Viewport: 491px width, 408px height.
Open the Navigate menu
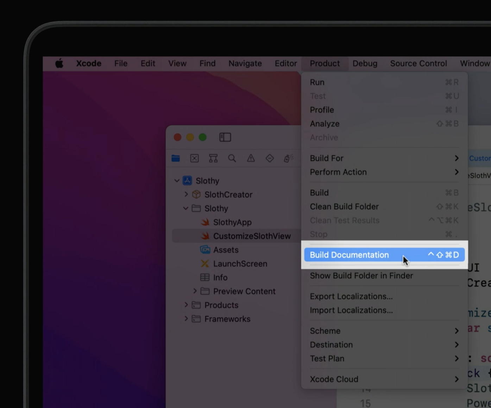tap(245, 63)
